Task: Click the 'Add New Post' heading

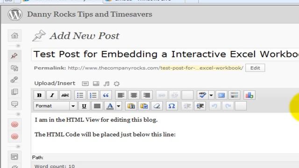Action: coord(84,36)
